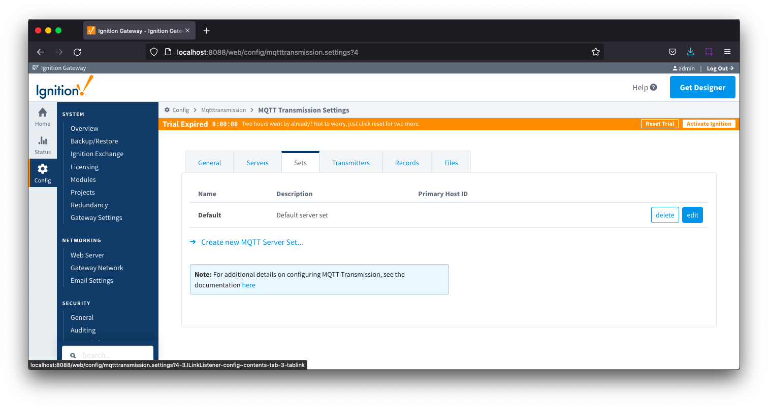The height and width of the screenshot is (407, 768).
Task: Click the sidebar Search field
Action: click(108, 354)
